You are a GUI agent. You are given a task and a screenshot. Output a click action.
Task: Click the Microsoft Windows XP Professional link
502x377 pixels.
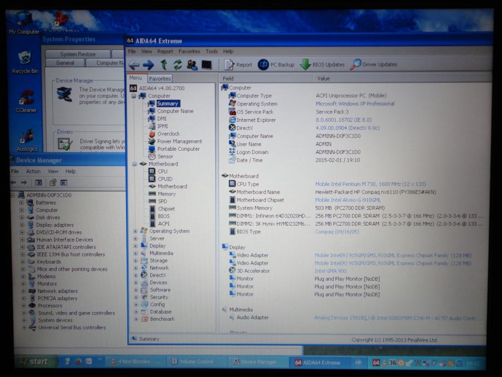point(355,104)
